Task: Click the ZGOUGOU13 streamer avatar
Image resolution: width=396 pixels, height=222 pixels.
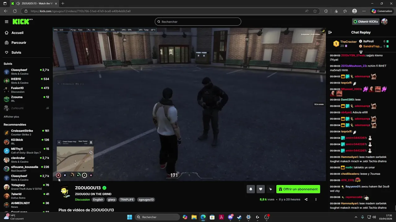Action: [x=65, y=192]
